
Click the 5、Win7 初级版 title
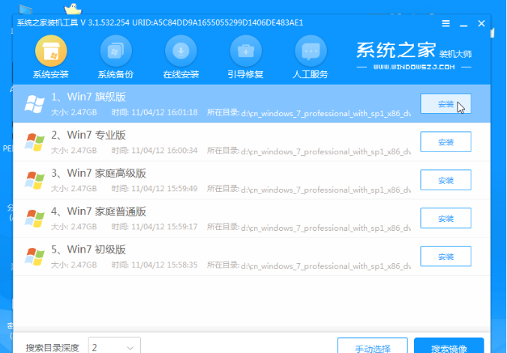(88, 250)
